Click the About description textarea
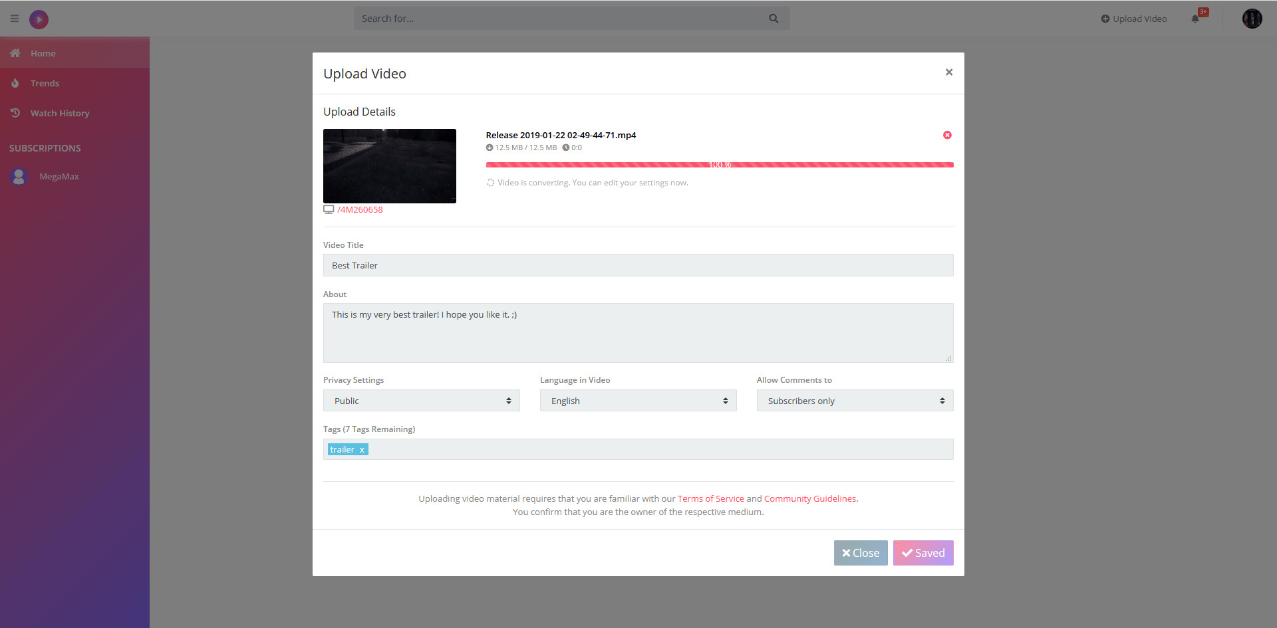Screen dimensions: 1277x628 (638, 333)
